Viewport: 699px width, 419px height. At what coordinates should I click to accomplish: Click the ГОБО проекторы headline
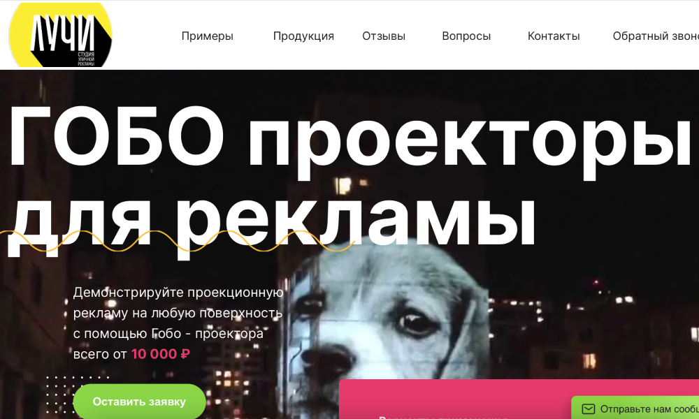click(349, 137)
